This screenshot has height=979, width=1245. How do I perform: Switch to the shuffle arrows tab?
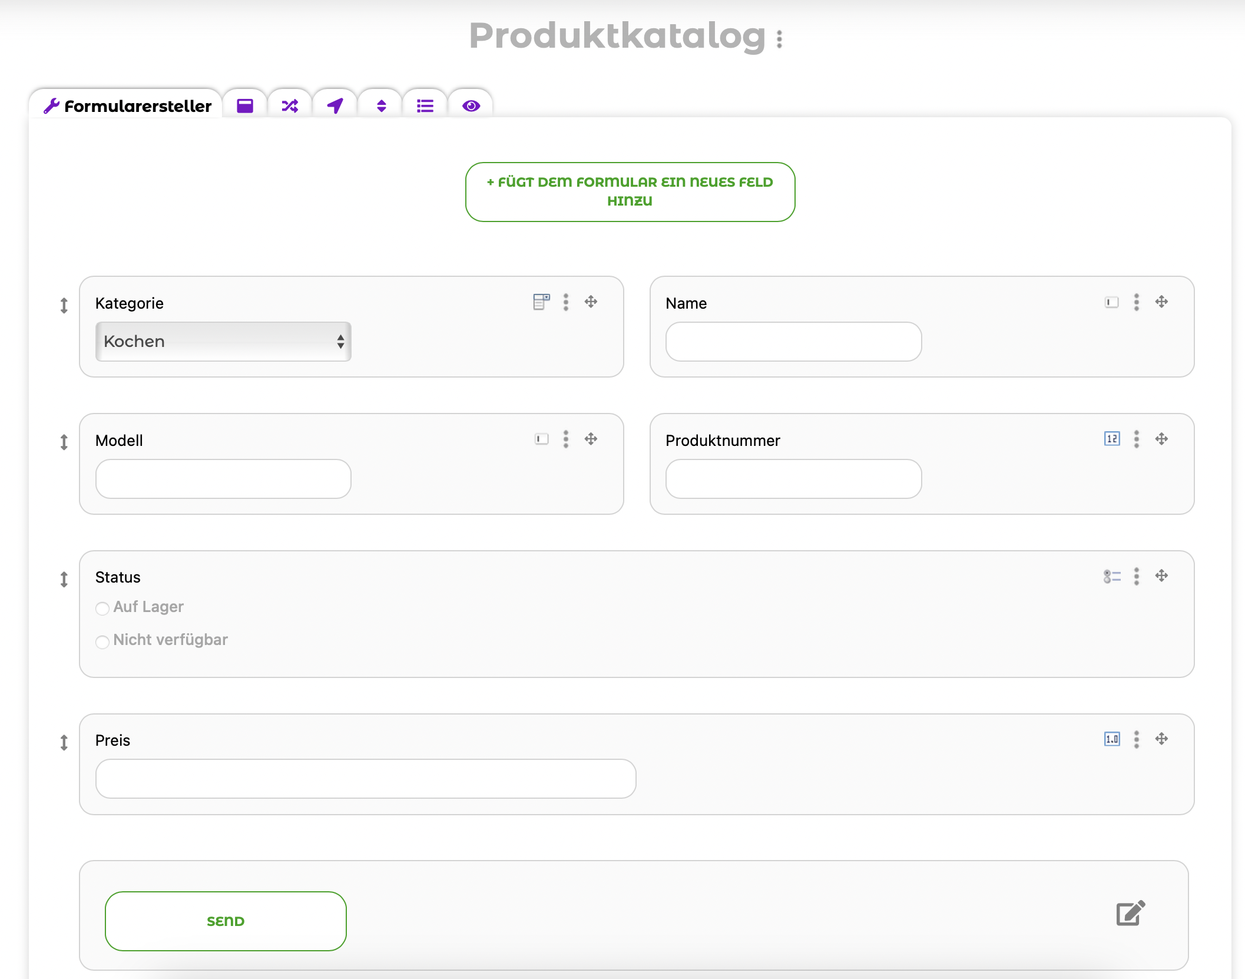click(290, 105)
